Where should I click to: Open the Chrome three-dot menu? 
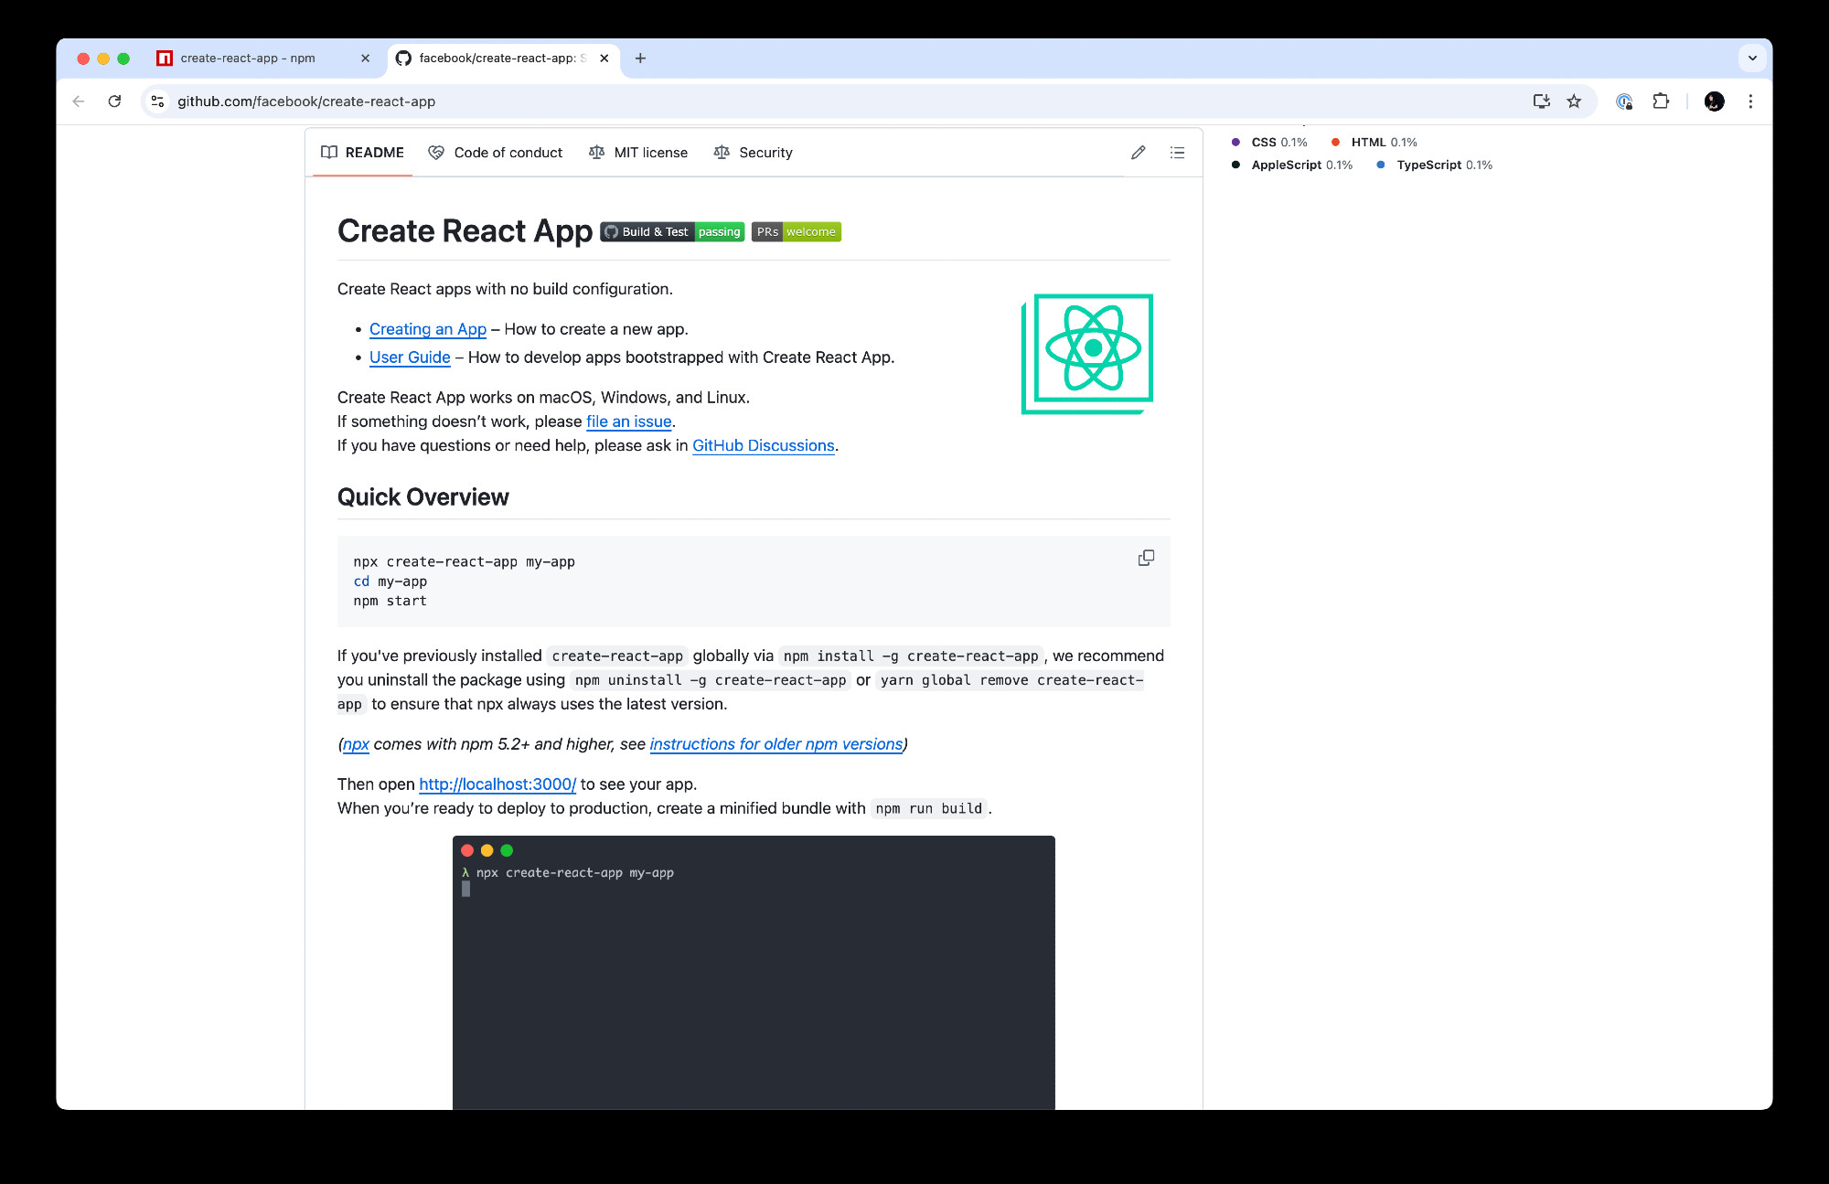(x=1750, y=101)
